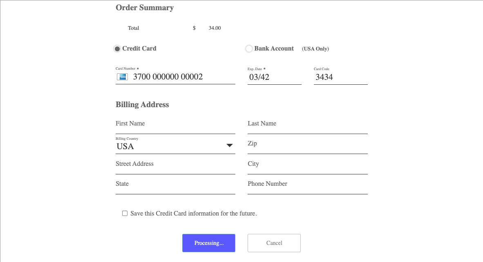Click the American Express card icon

122,77
